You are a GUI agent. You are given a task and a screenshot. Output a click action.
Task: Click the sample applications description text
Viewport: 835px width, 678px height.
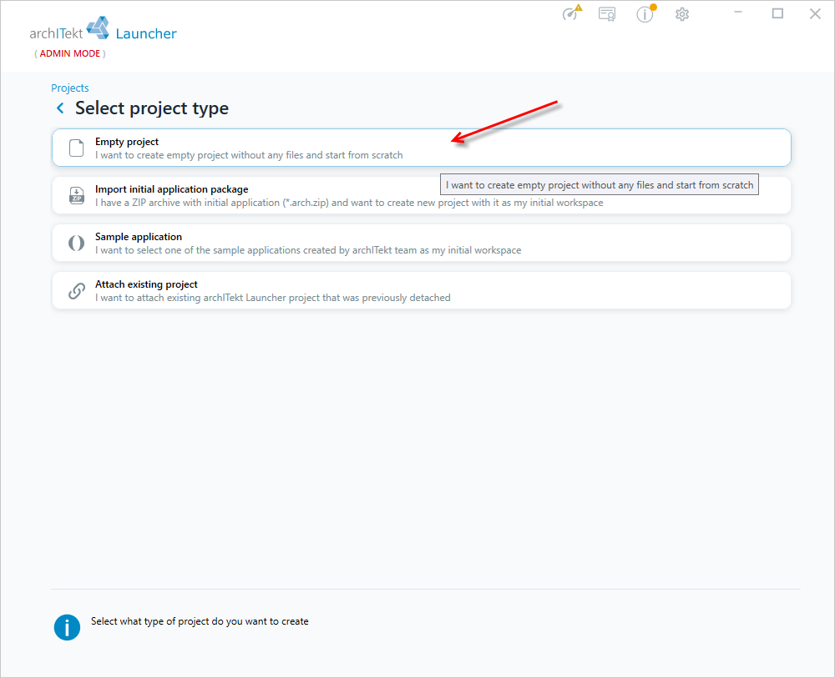(x=308, y=250)
